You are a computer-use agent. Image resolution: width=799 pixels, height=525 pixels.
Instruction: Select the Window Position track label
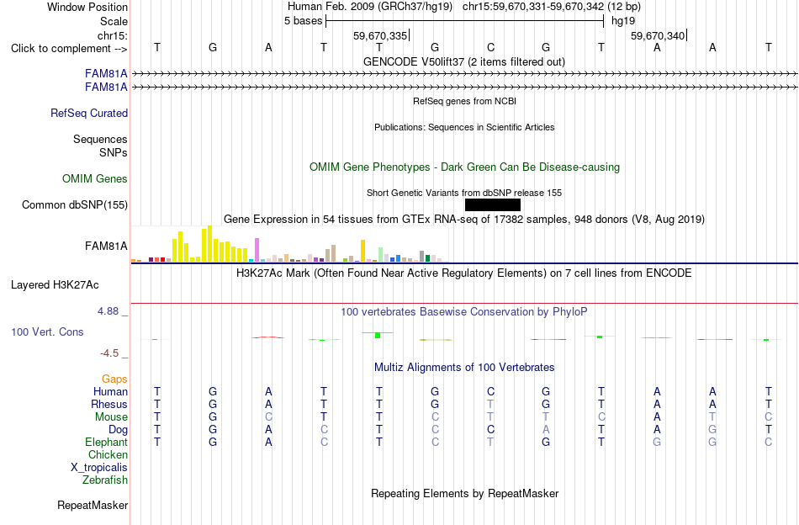pos(87,7)
